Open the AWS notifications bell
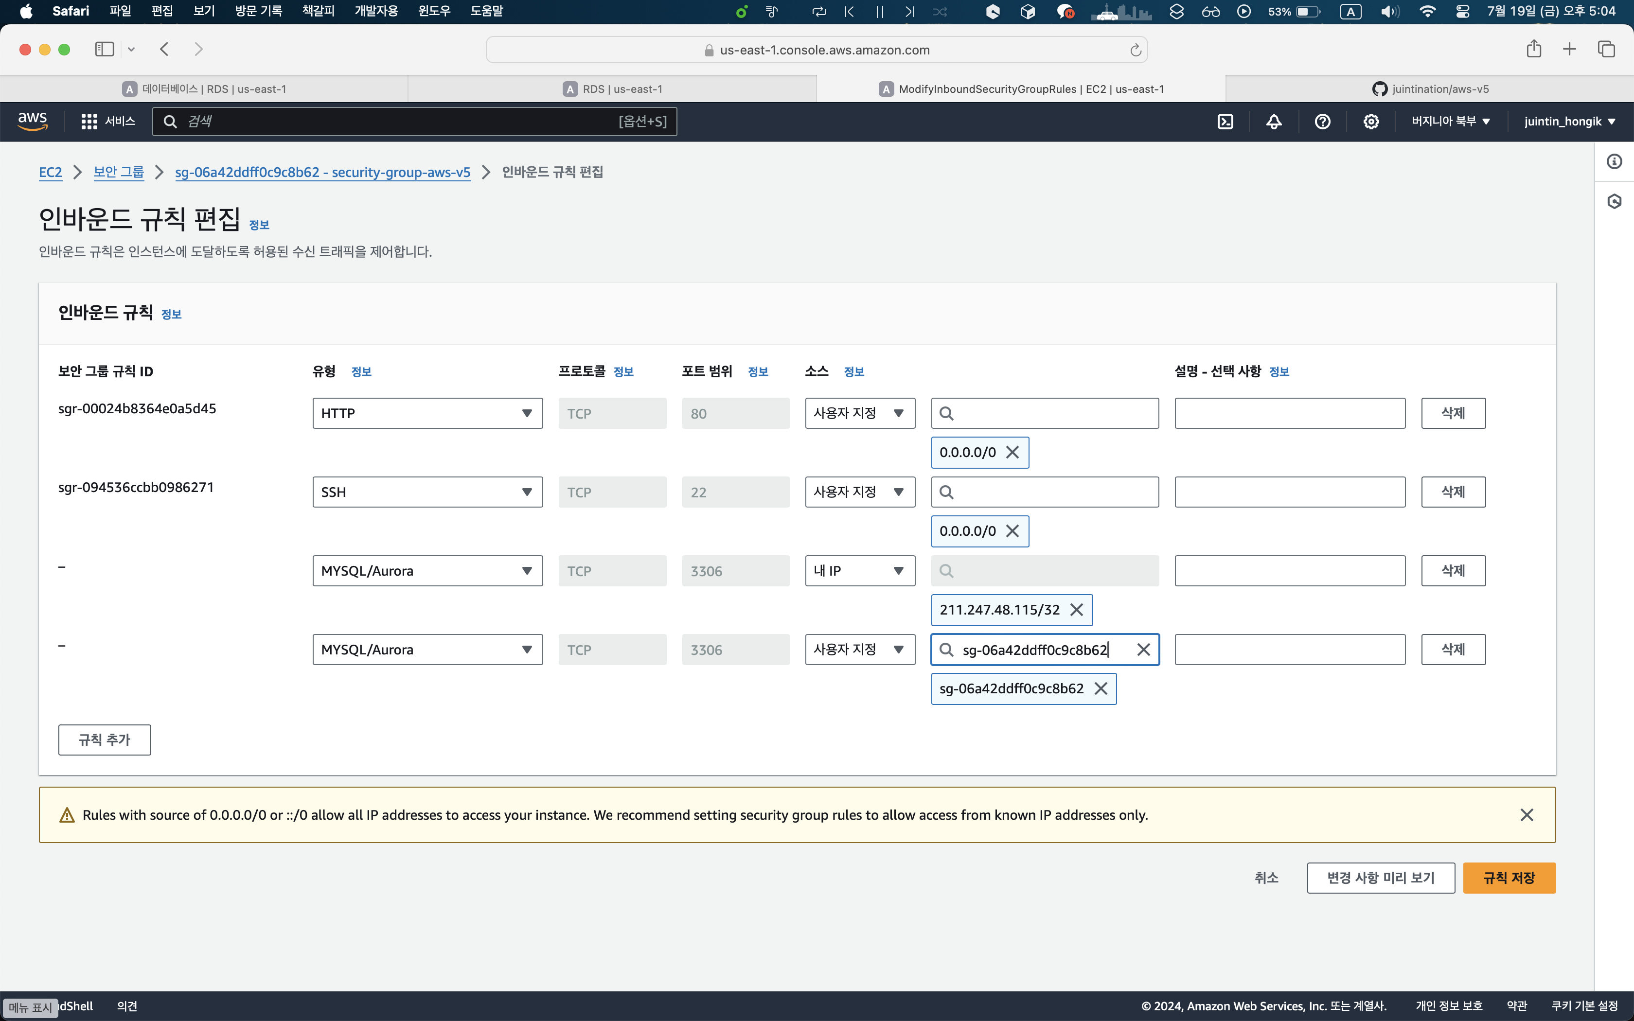 (1274, 122)
